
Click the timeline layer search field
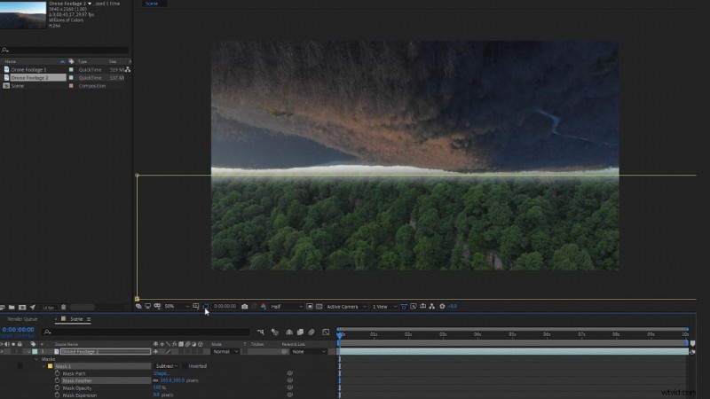click(x=146, y=332)
